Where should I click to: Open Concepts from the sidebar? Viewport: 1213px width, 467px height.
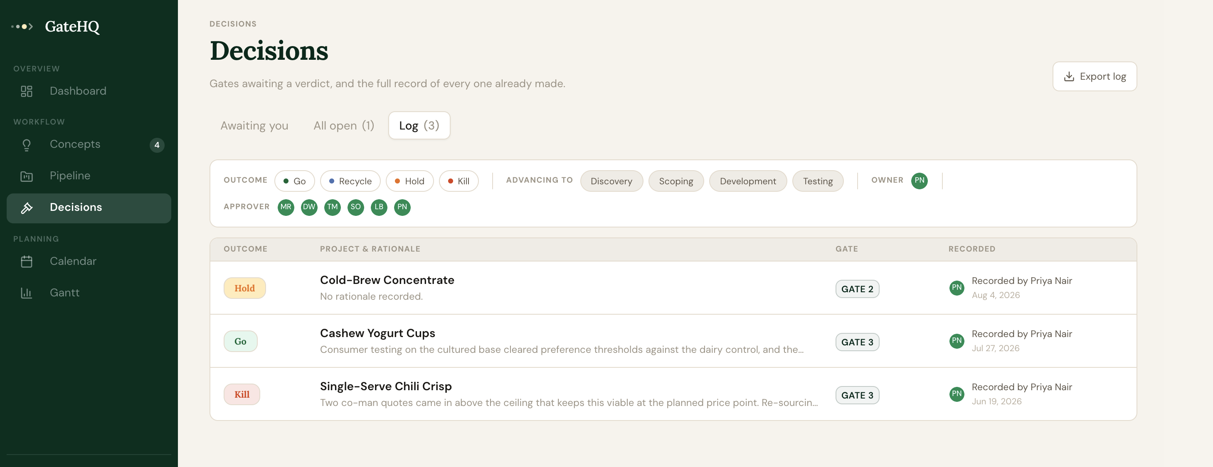pyautogui.click(x=89, y=145)
